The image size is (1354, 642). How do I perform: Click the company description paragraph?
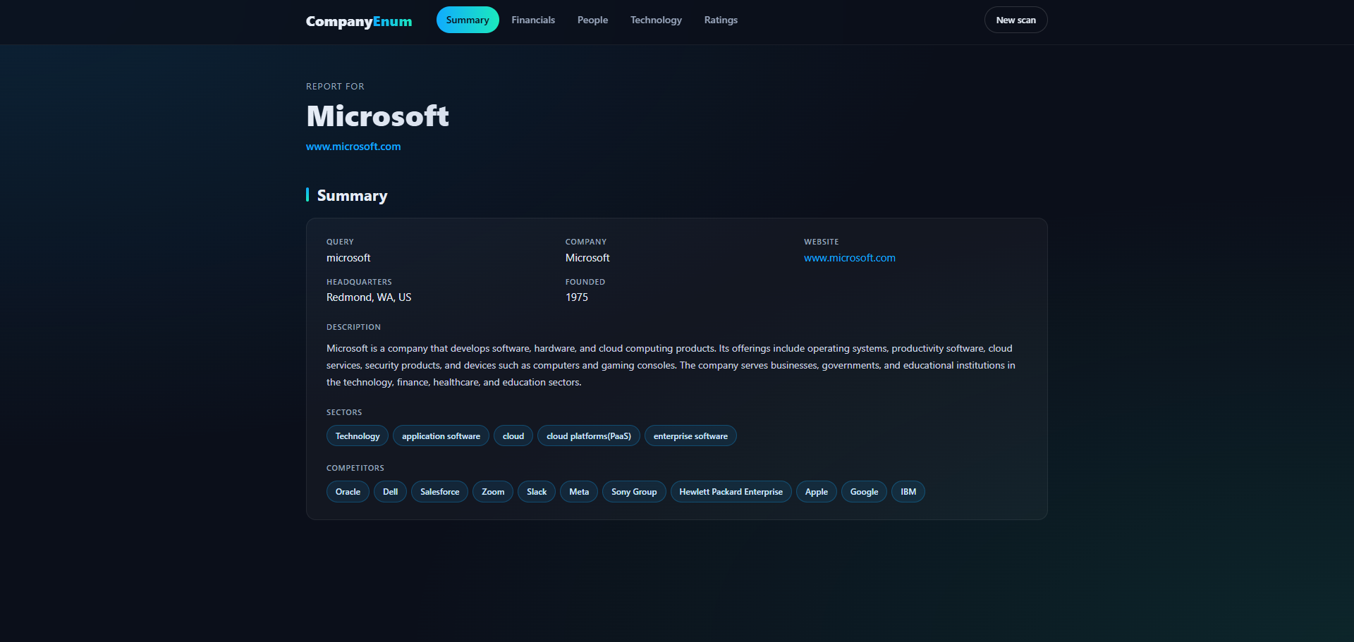tap(671, 365)
